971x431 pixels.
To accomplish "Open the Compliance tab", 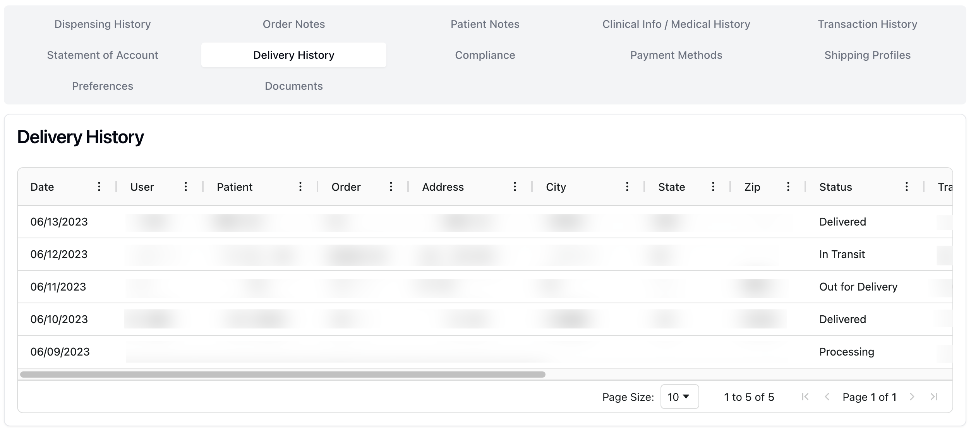I will click(x=485, y=55).
